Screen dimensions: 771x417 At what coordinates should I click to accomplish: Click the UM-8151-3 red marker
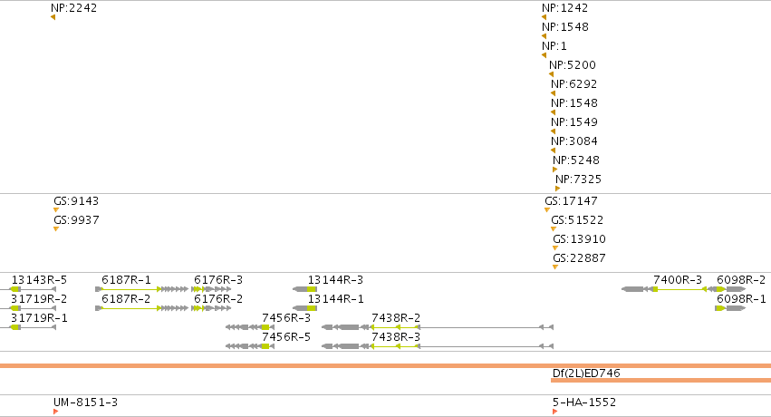click(56, 412)
